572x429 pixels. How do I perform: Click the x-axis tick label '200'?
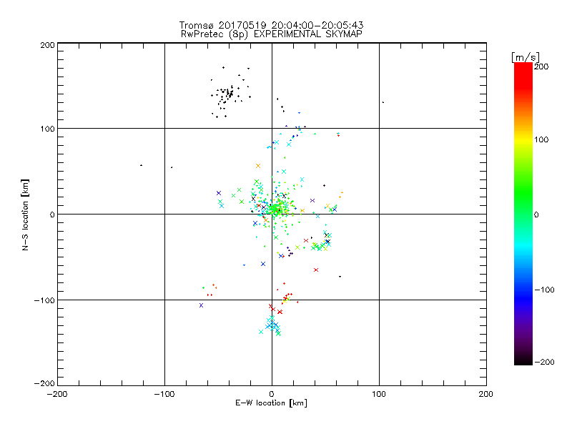point(486,394)
